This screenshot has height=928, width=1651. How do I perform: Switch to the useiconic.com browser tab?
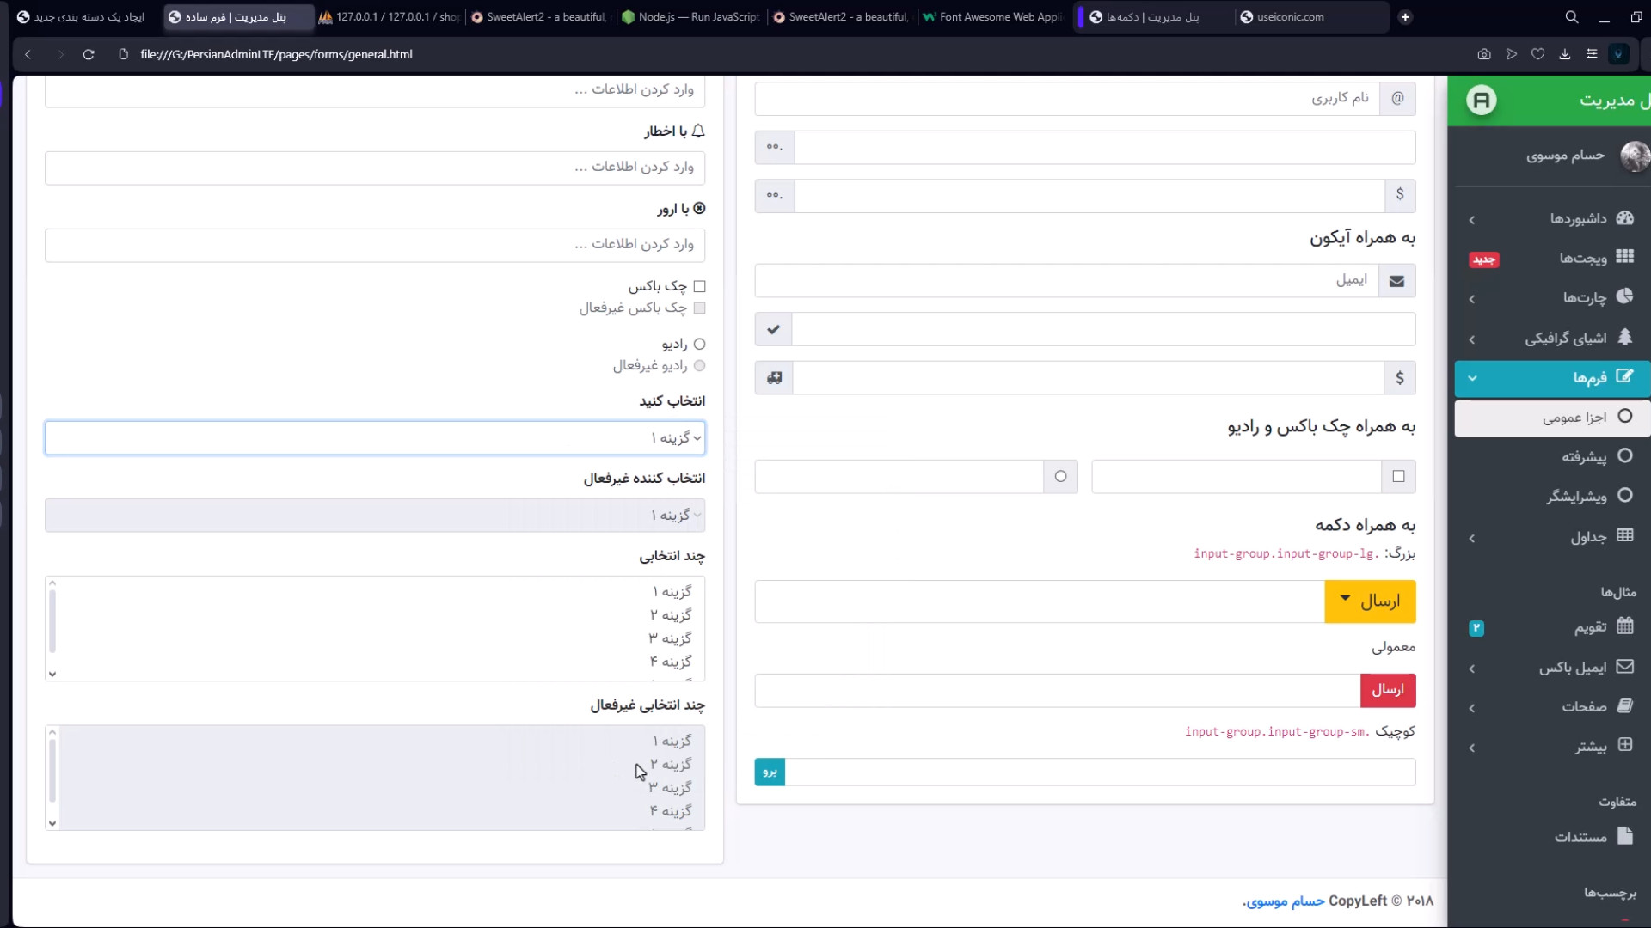click(x=1310, y=17)
